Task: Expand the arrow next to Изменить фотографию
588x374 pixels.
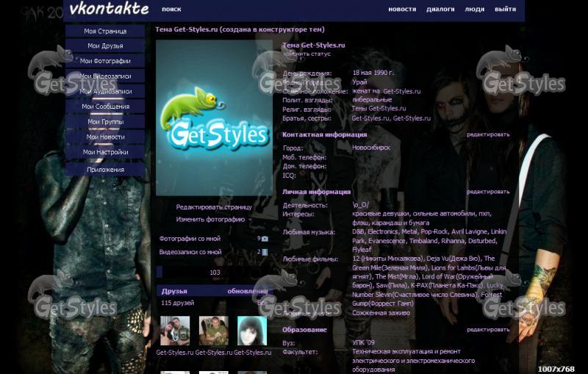Action: [248, 219]
